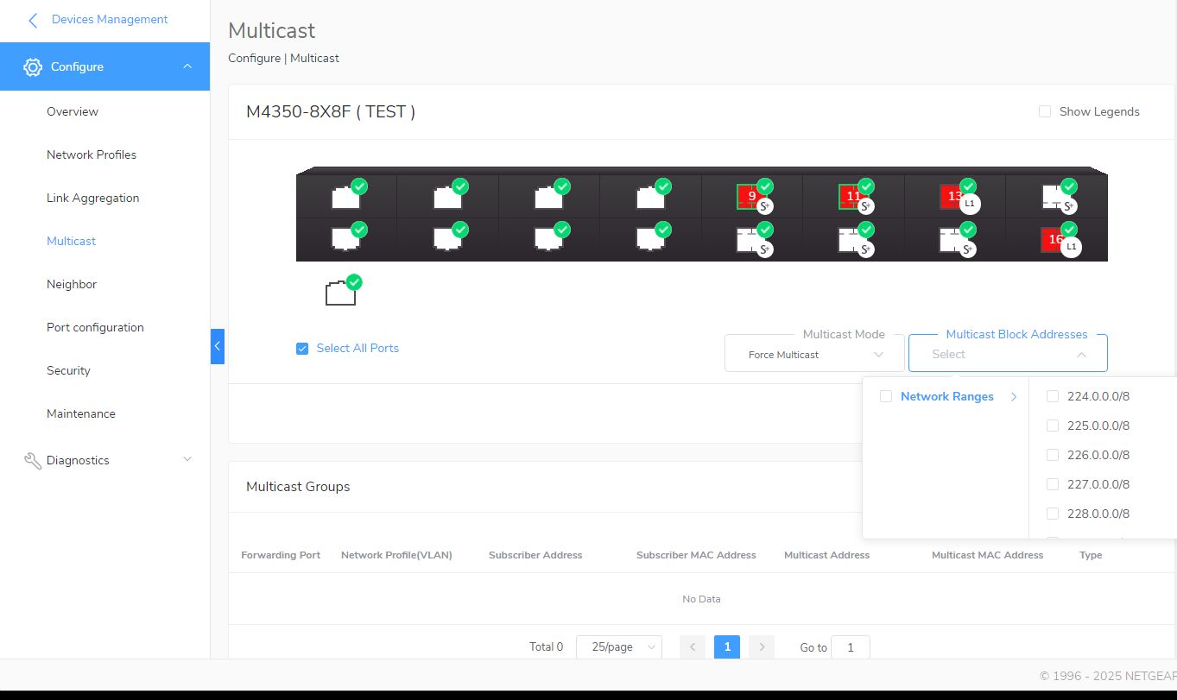Sort by Forwarding Port column header

281,555
